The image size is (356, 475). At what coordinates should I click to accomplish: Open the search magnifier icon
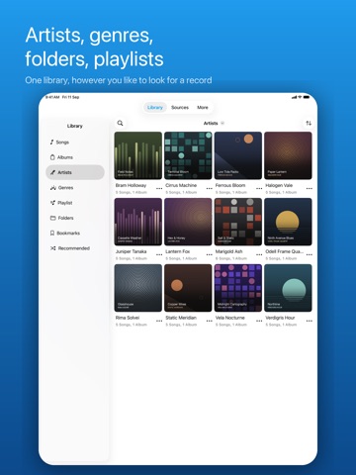click(120, 123)
